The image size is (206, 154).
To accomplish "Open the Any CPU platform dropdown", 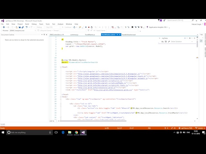I will [53, 27].
